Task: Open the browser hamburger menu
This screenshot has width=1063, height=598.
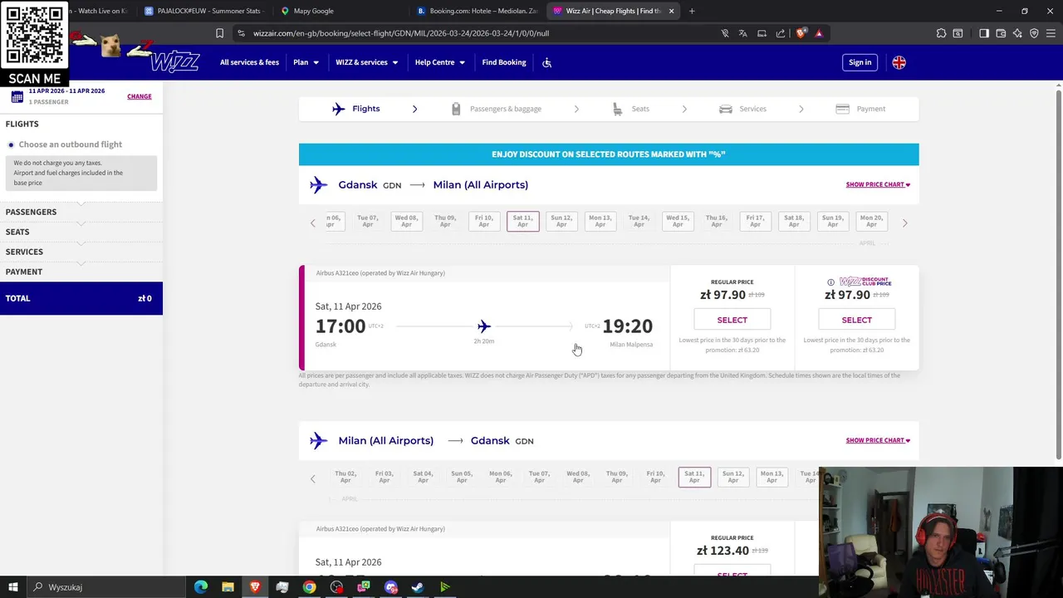Action: [x=1051, y=33]
